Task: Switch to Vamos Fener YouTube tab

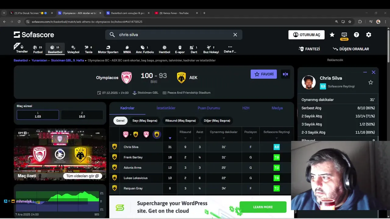Action: (x=176, y=13)
